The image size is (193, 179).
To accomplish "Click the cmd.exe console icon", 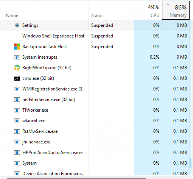I will pyautogui.click(x=17, y=78).
